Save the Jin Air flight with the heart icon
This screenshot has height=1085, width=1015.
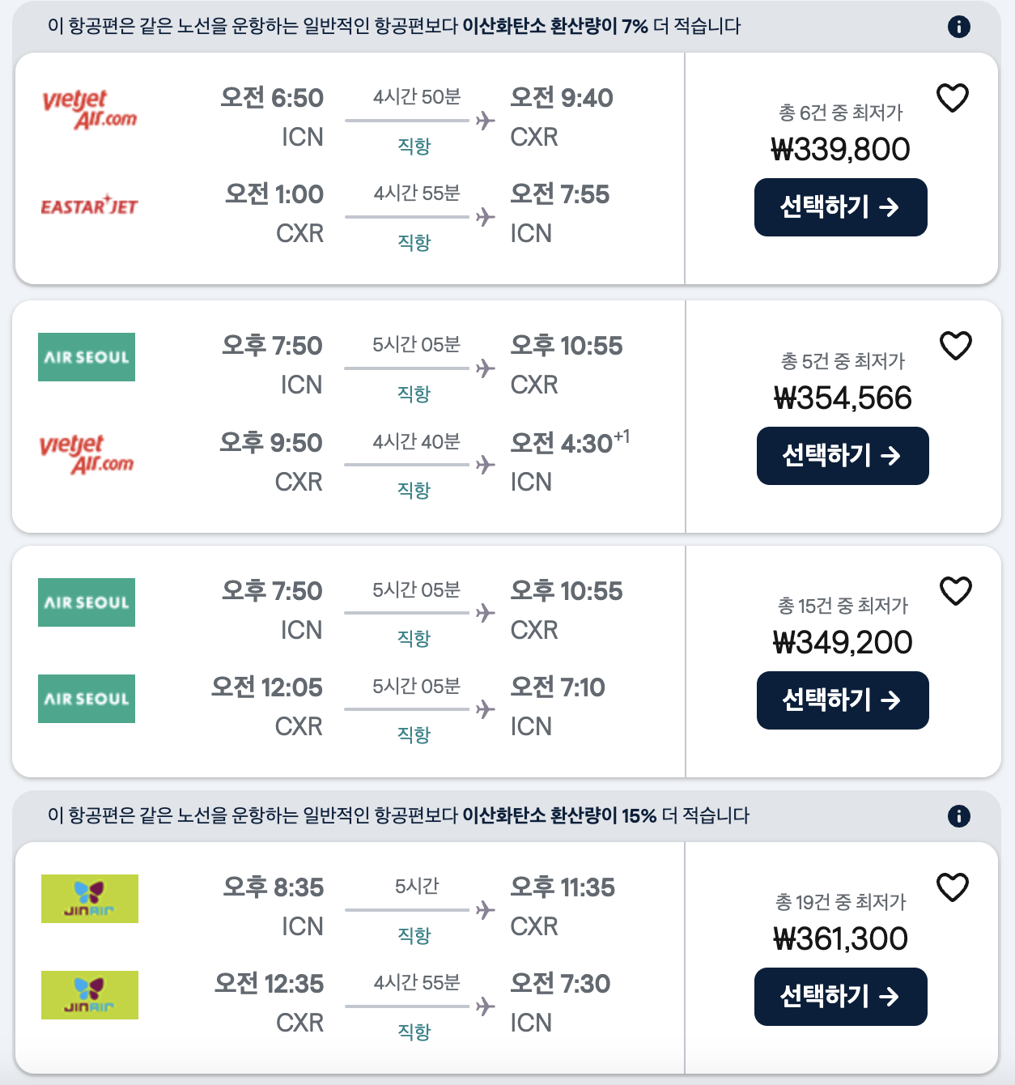pos(954,888)
